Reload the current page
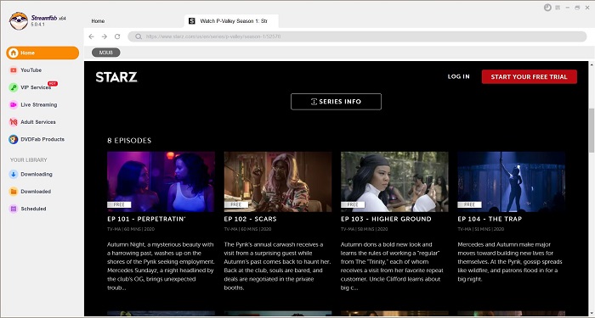 [x=117, y=36]
